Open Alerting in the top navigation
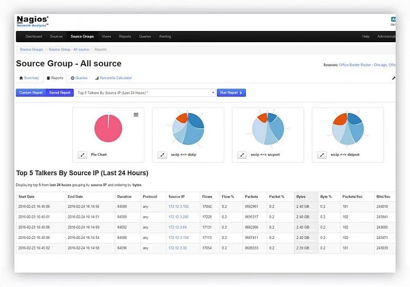The image size is (410, 287). pos(165,36)
